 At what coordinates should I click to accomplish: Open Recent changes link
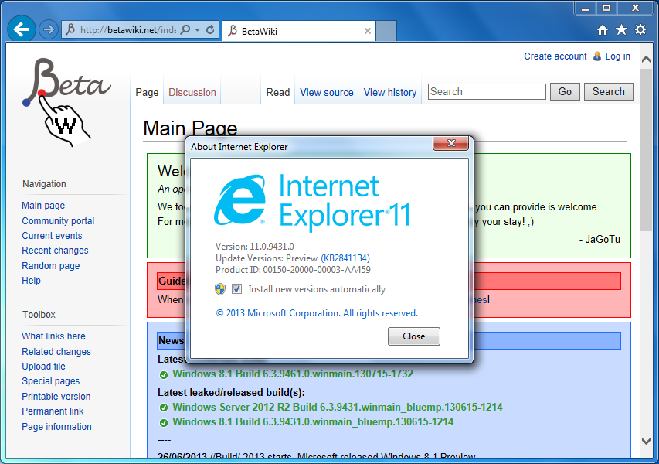click(x=55, y=251)
